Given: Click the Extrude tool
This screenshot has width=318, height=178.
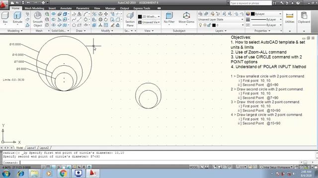Looking at the screenshot, I should [x=17, y=18].
